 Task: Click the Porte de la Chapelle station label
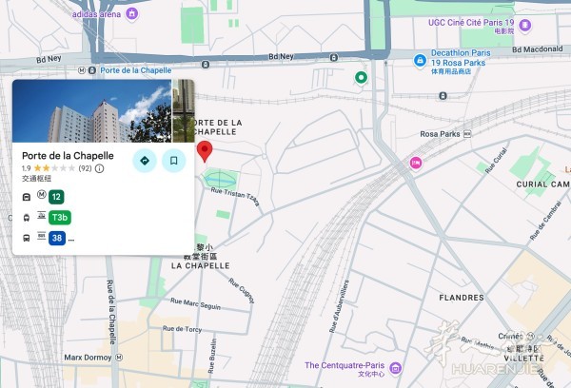click(135, 70)
